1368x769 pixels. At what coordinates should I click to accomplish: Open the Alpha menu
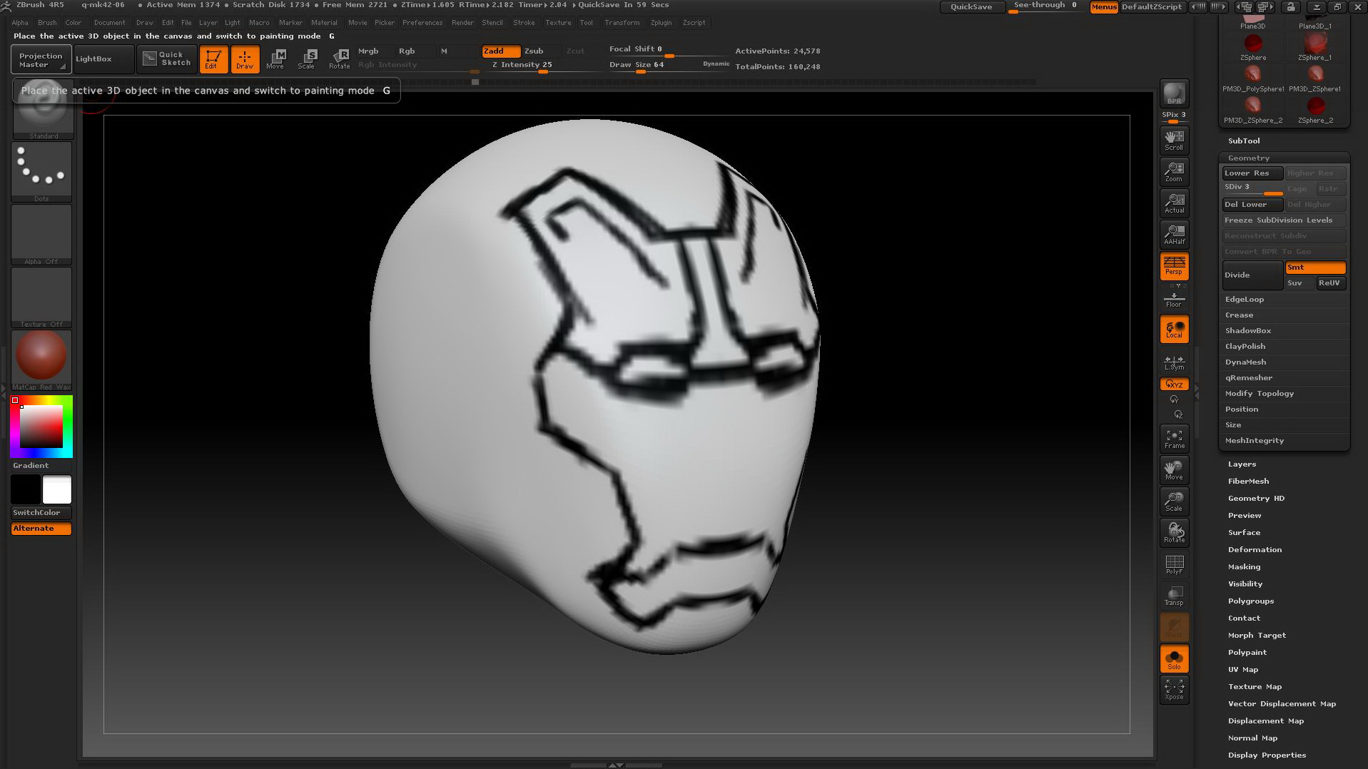click(x=20, y=23)
